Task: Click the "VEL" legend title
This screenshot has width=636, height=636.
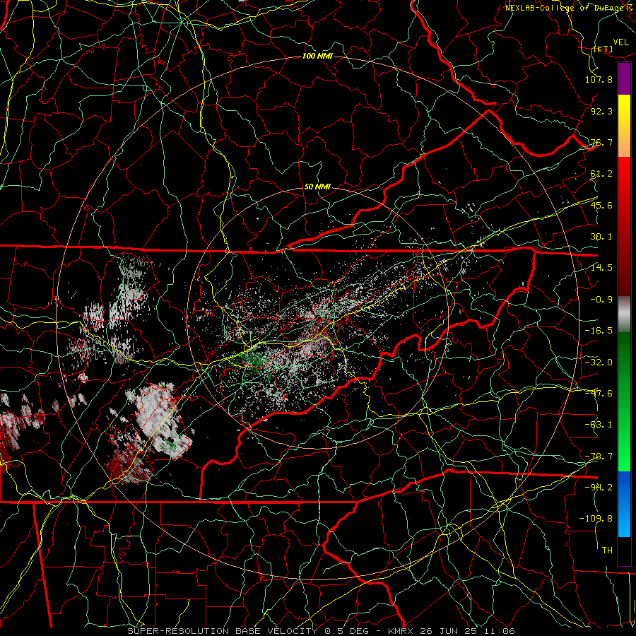Action: 621,42
